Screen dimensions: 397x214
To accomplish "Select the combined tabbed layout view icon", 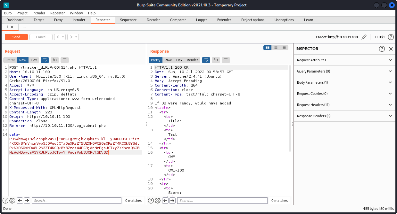I will click(x=284, y=48).
